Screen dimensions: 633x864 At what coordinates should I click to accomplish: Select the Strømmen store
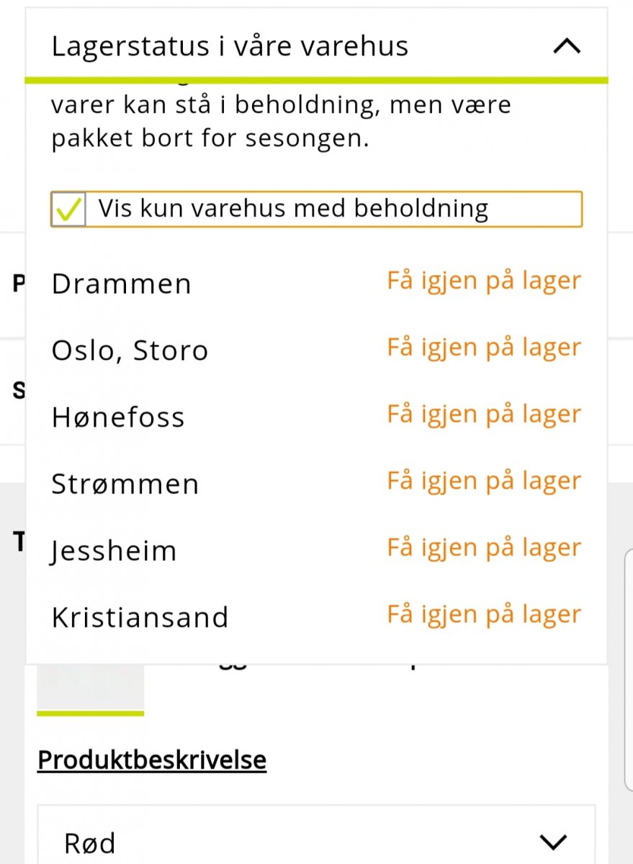pos(125,485)
